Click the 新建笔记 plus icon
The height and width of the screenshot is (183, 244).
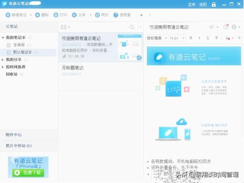coord(8,15)
